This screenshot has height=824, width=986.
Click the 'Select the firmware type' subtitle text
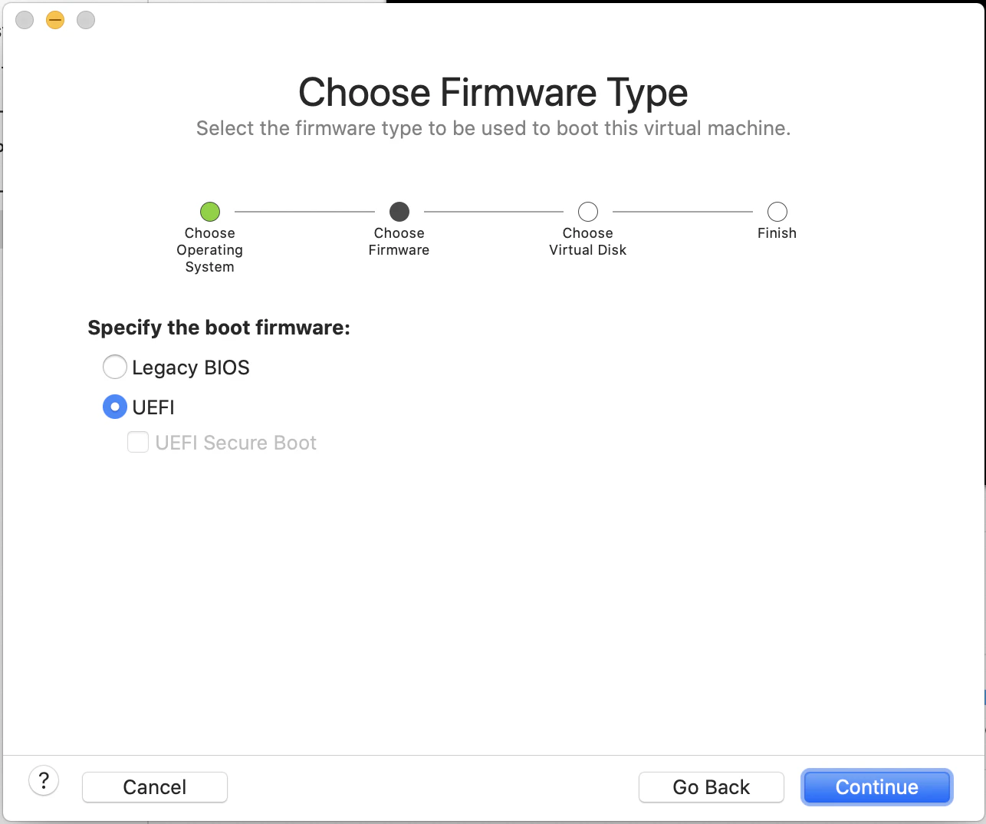tap(493, 128)
